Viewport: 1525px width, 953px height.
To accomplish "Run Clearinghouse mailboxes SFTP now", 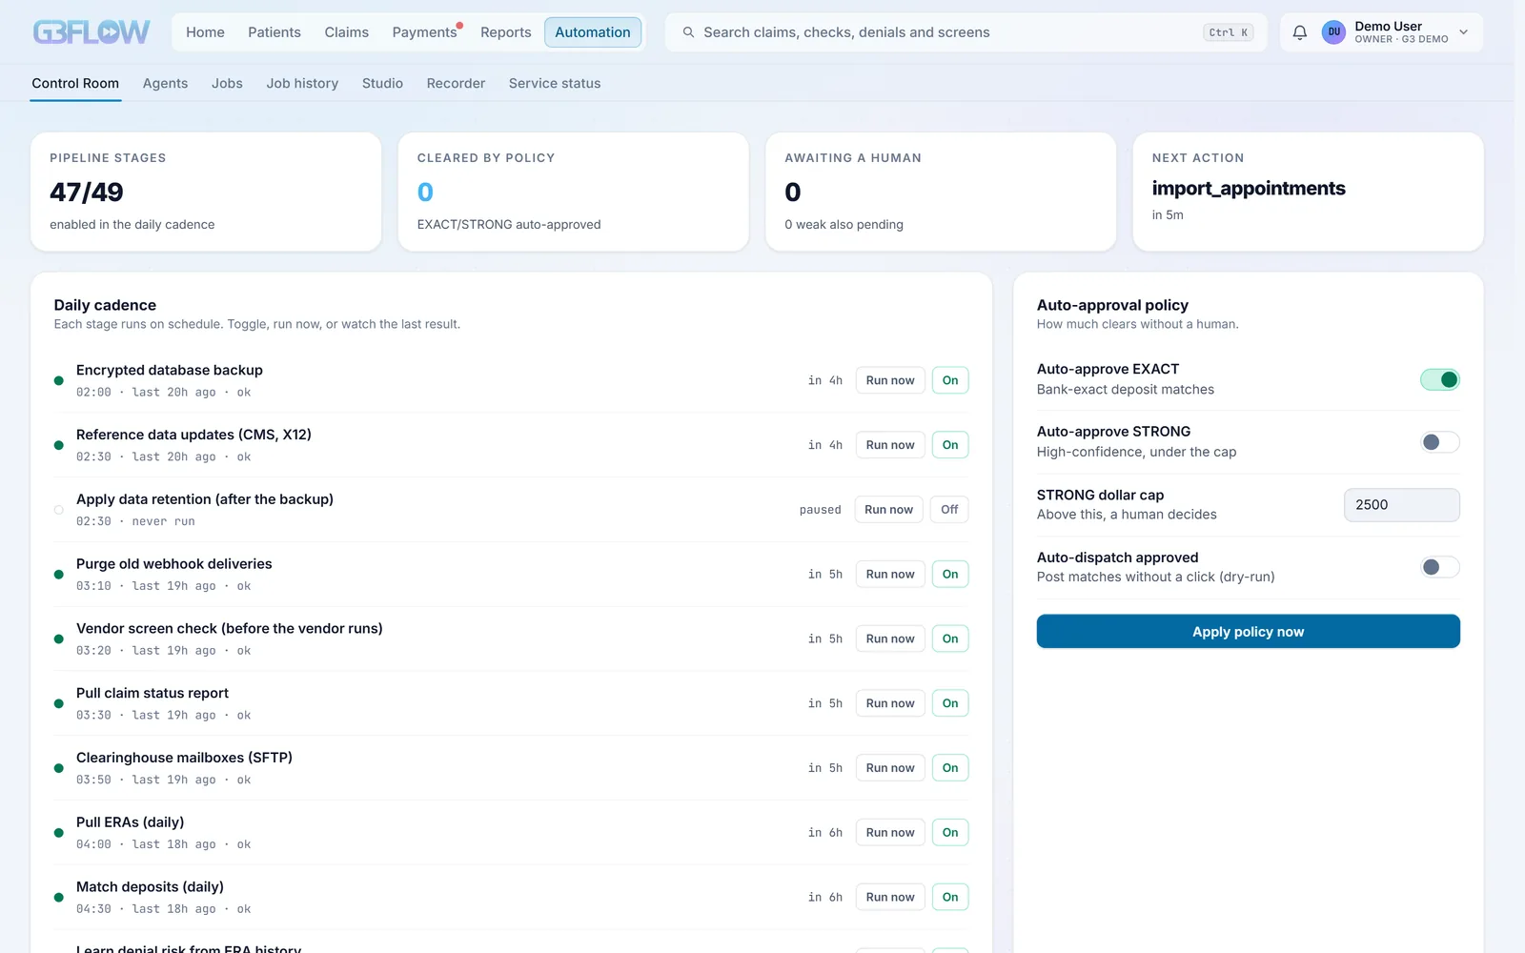I will 890,768.
